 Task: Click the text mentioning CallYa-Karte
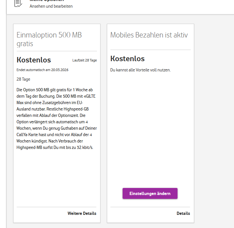pyautogui.click(x=54, y=134)
